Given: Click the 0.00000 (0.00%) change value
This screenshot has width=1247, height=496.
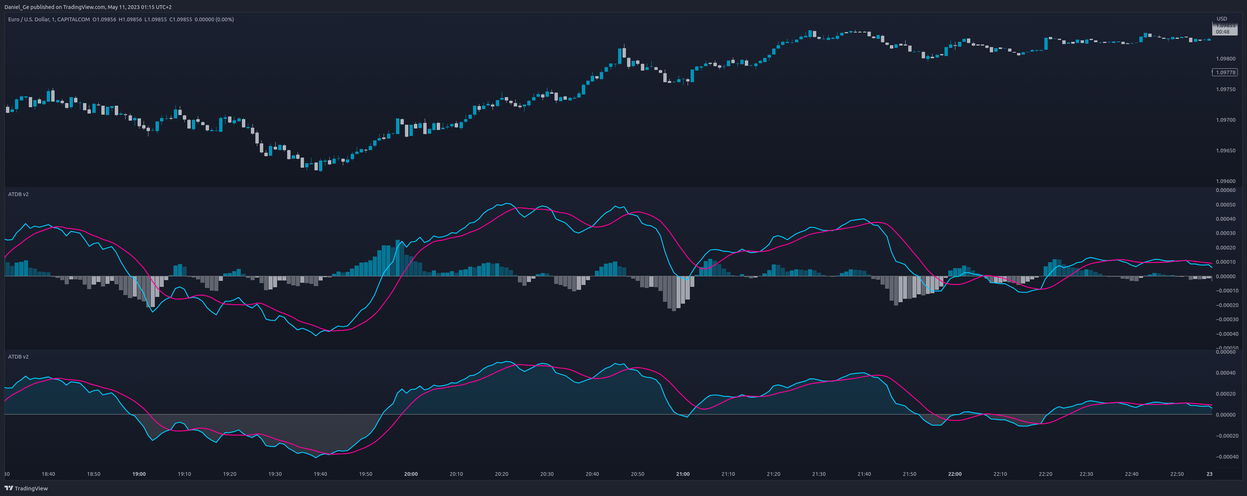Looking at the screenshot, I should (x=214, y=19).
